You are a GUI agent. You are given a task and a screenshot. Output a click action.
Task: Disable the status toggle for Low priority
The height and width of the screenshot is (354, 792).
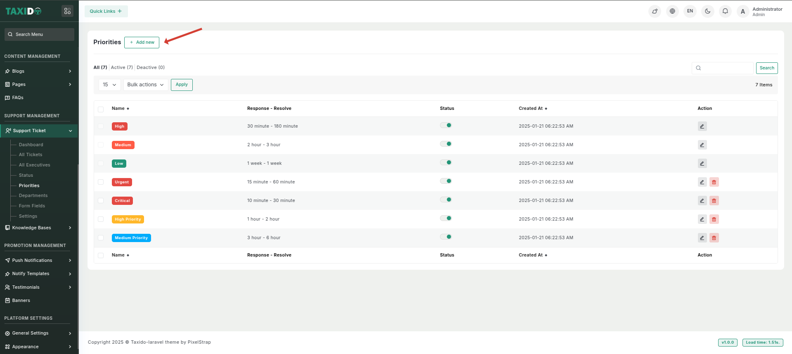446,163
